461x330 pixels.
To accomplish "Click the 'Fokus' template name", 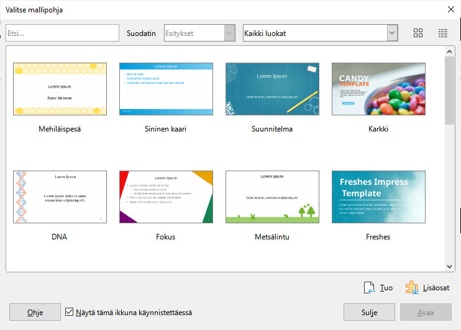I will pos(165,237).
